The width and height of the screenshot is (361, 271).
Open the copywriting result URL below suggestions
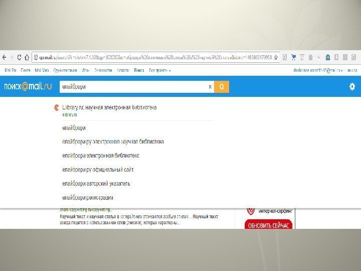(x=86, y=210)
